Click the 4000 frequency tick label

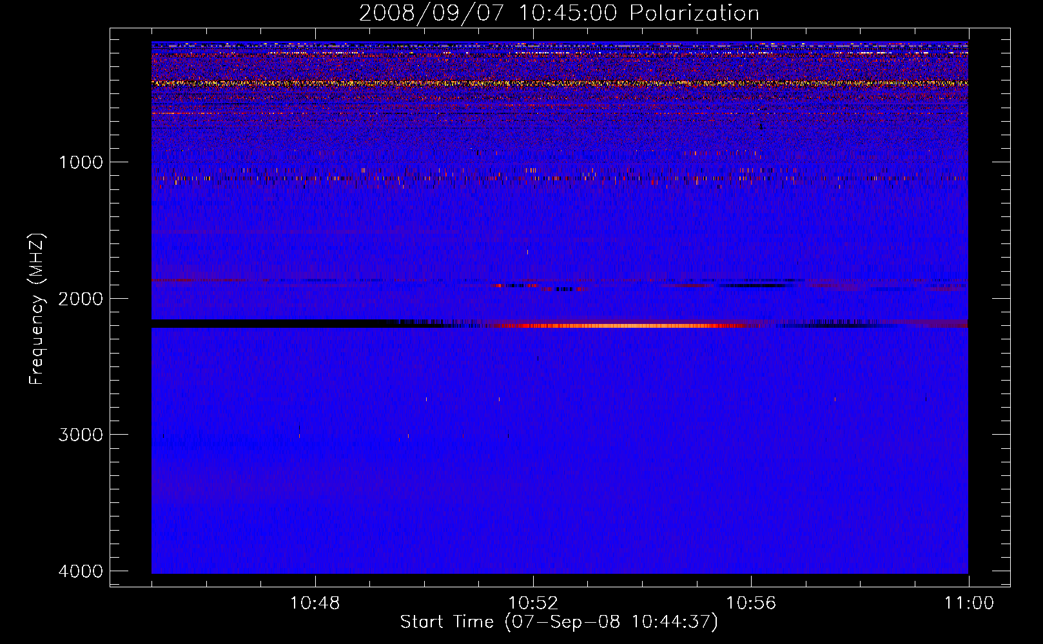(81, 571)
